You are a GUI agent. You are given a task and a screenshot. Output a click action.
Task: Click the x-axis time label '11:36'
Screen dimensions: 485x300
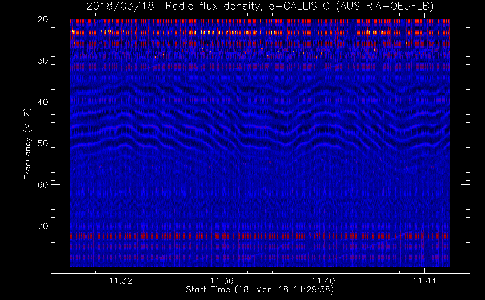[222, 281]
